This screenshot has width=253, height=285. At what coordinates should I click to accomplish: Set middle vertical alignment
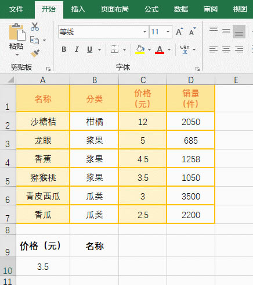(226, 31)
